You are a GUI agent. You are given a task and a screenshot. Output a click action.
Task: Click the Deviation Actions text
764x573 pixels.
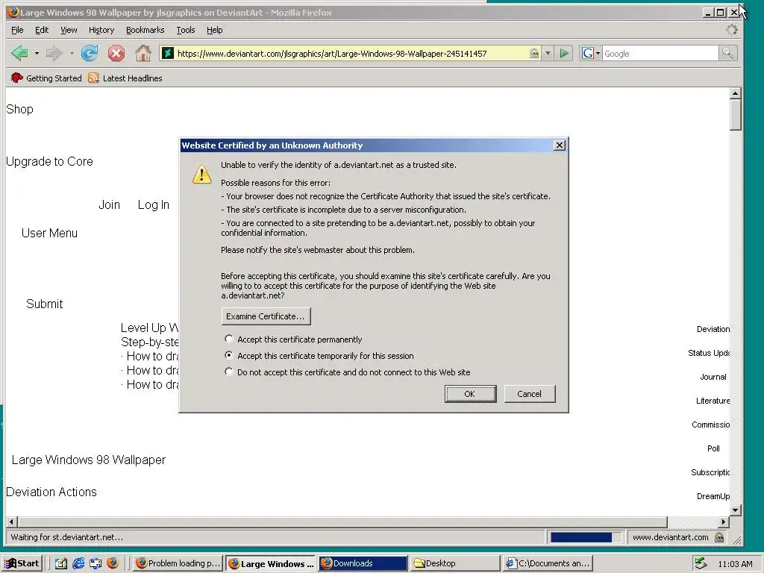[x=51, y=492]
